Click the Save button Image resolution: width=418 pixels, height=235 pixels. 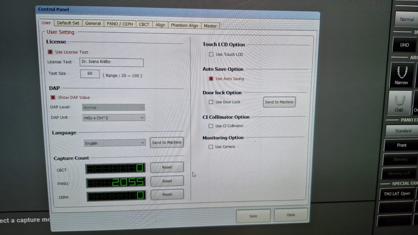(253, 216)
